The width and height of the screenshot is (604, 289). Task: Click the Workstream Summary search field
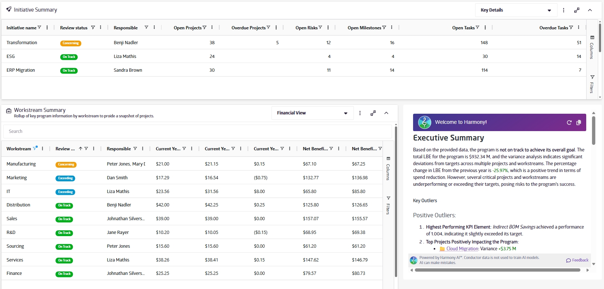click(x=198, y=131)
